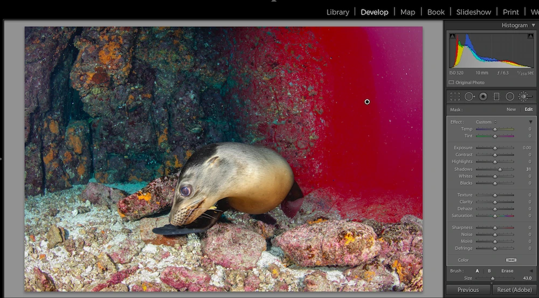Click the histogram graph
This screenshot has height=298, width=539.
click(x=492, y=51)
